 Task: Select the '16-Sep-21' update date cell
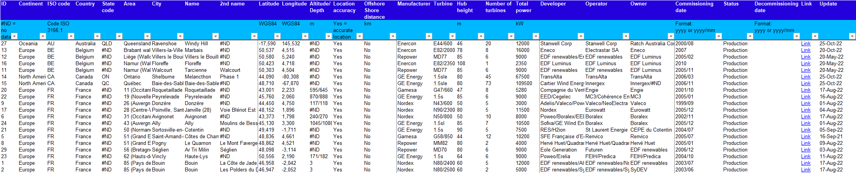click(x=837, y=137)
